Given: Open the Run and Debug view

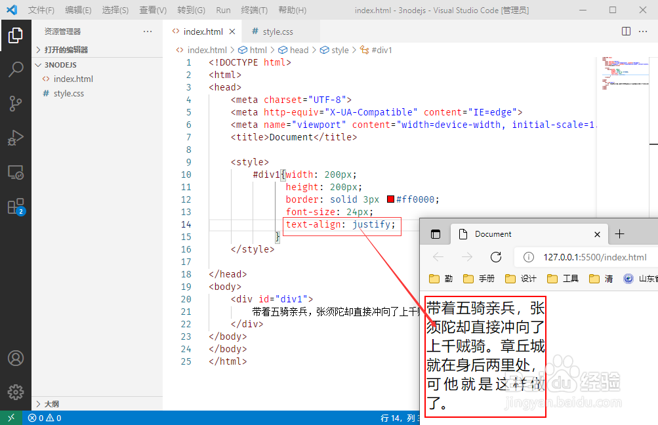Looking at the screenshot, I should point(16,138).
